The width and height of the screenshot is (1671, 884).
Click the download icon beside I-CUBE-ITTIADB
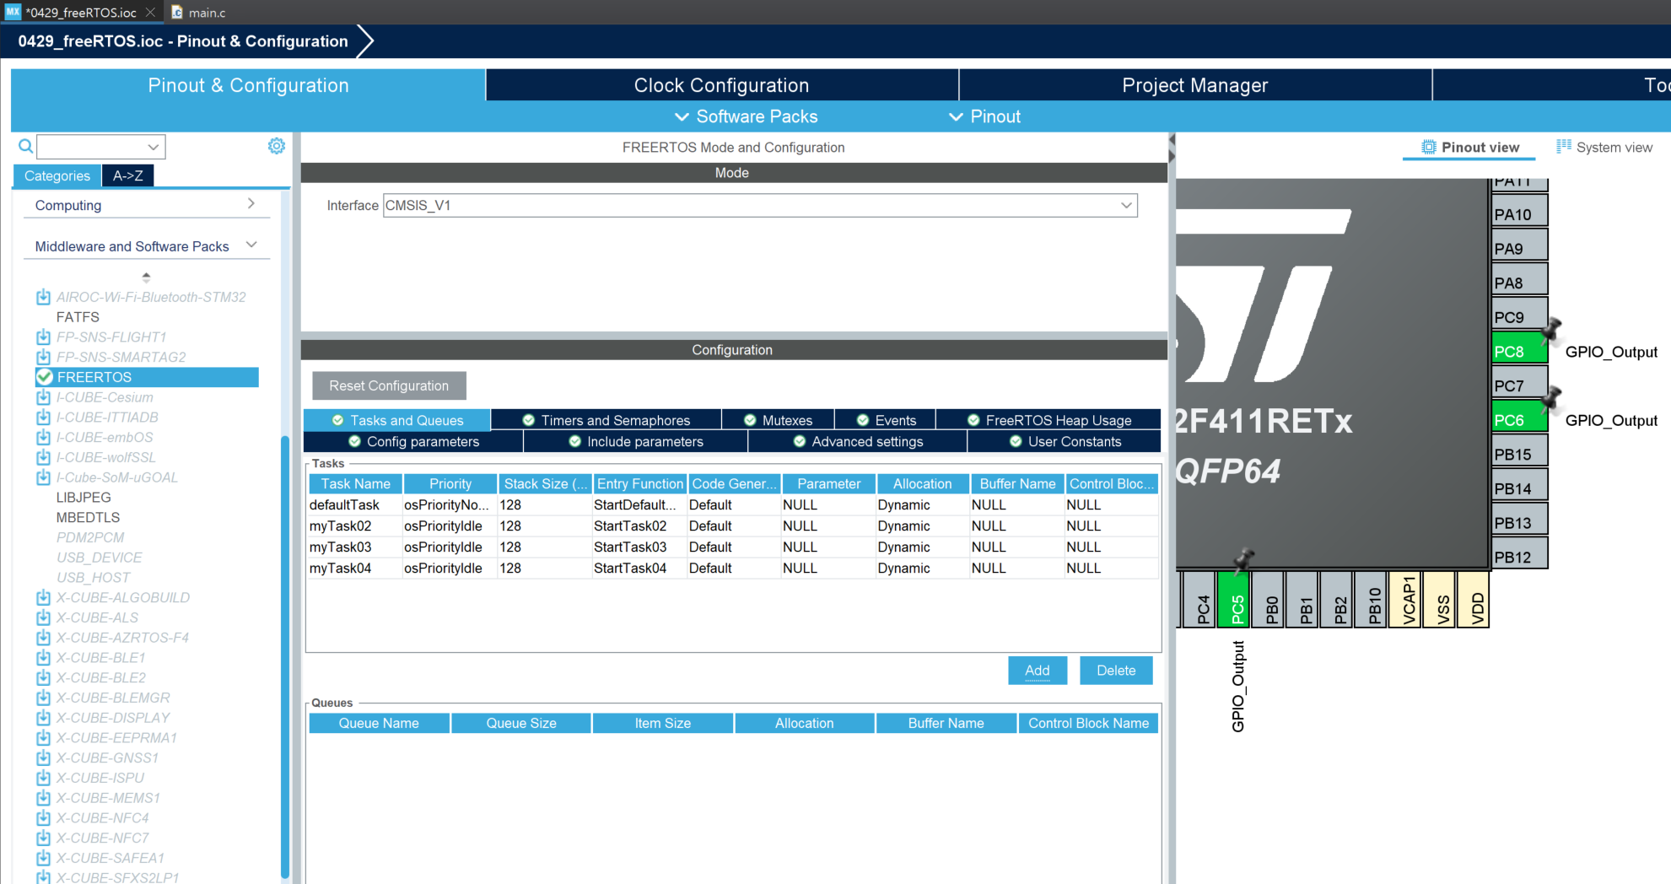[x=43, y=418]
